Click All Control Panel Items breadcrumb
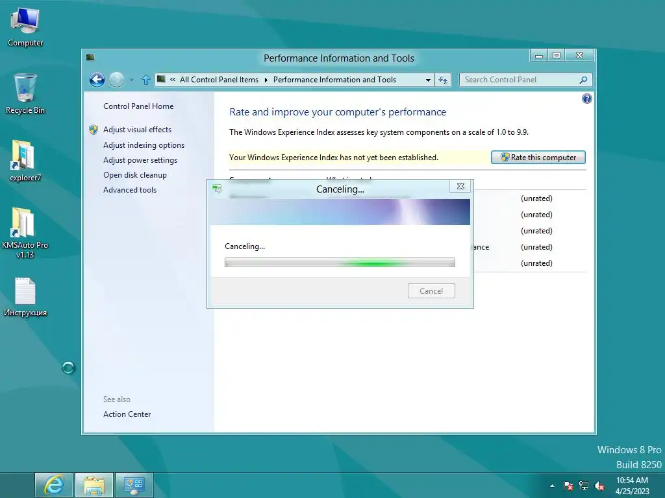The width and height of the screenshot is (665, 498). tap(219, 80)
